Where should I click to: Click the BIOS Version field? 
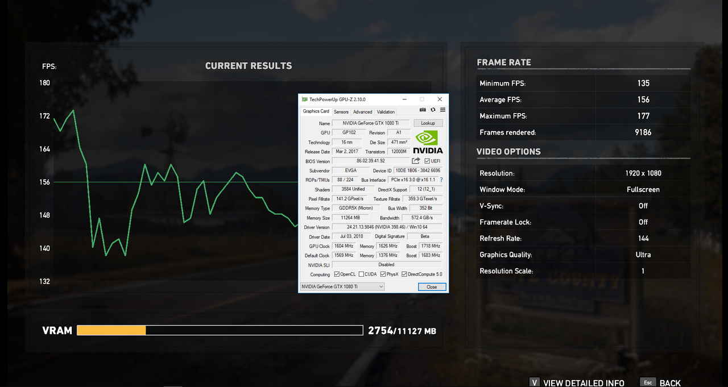tap(371, 161)
